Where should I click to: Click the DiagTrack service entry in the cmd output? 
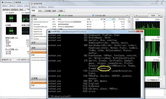tap(94, 84)
